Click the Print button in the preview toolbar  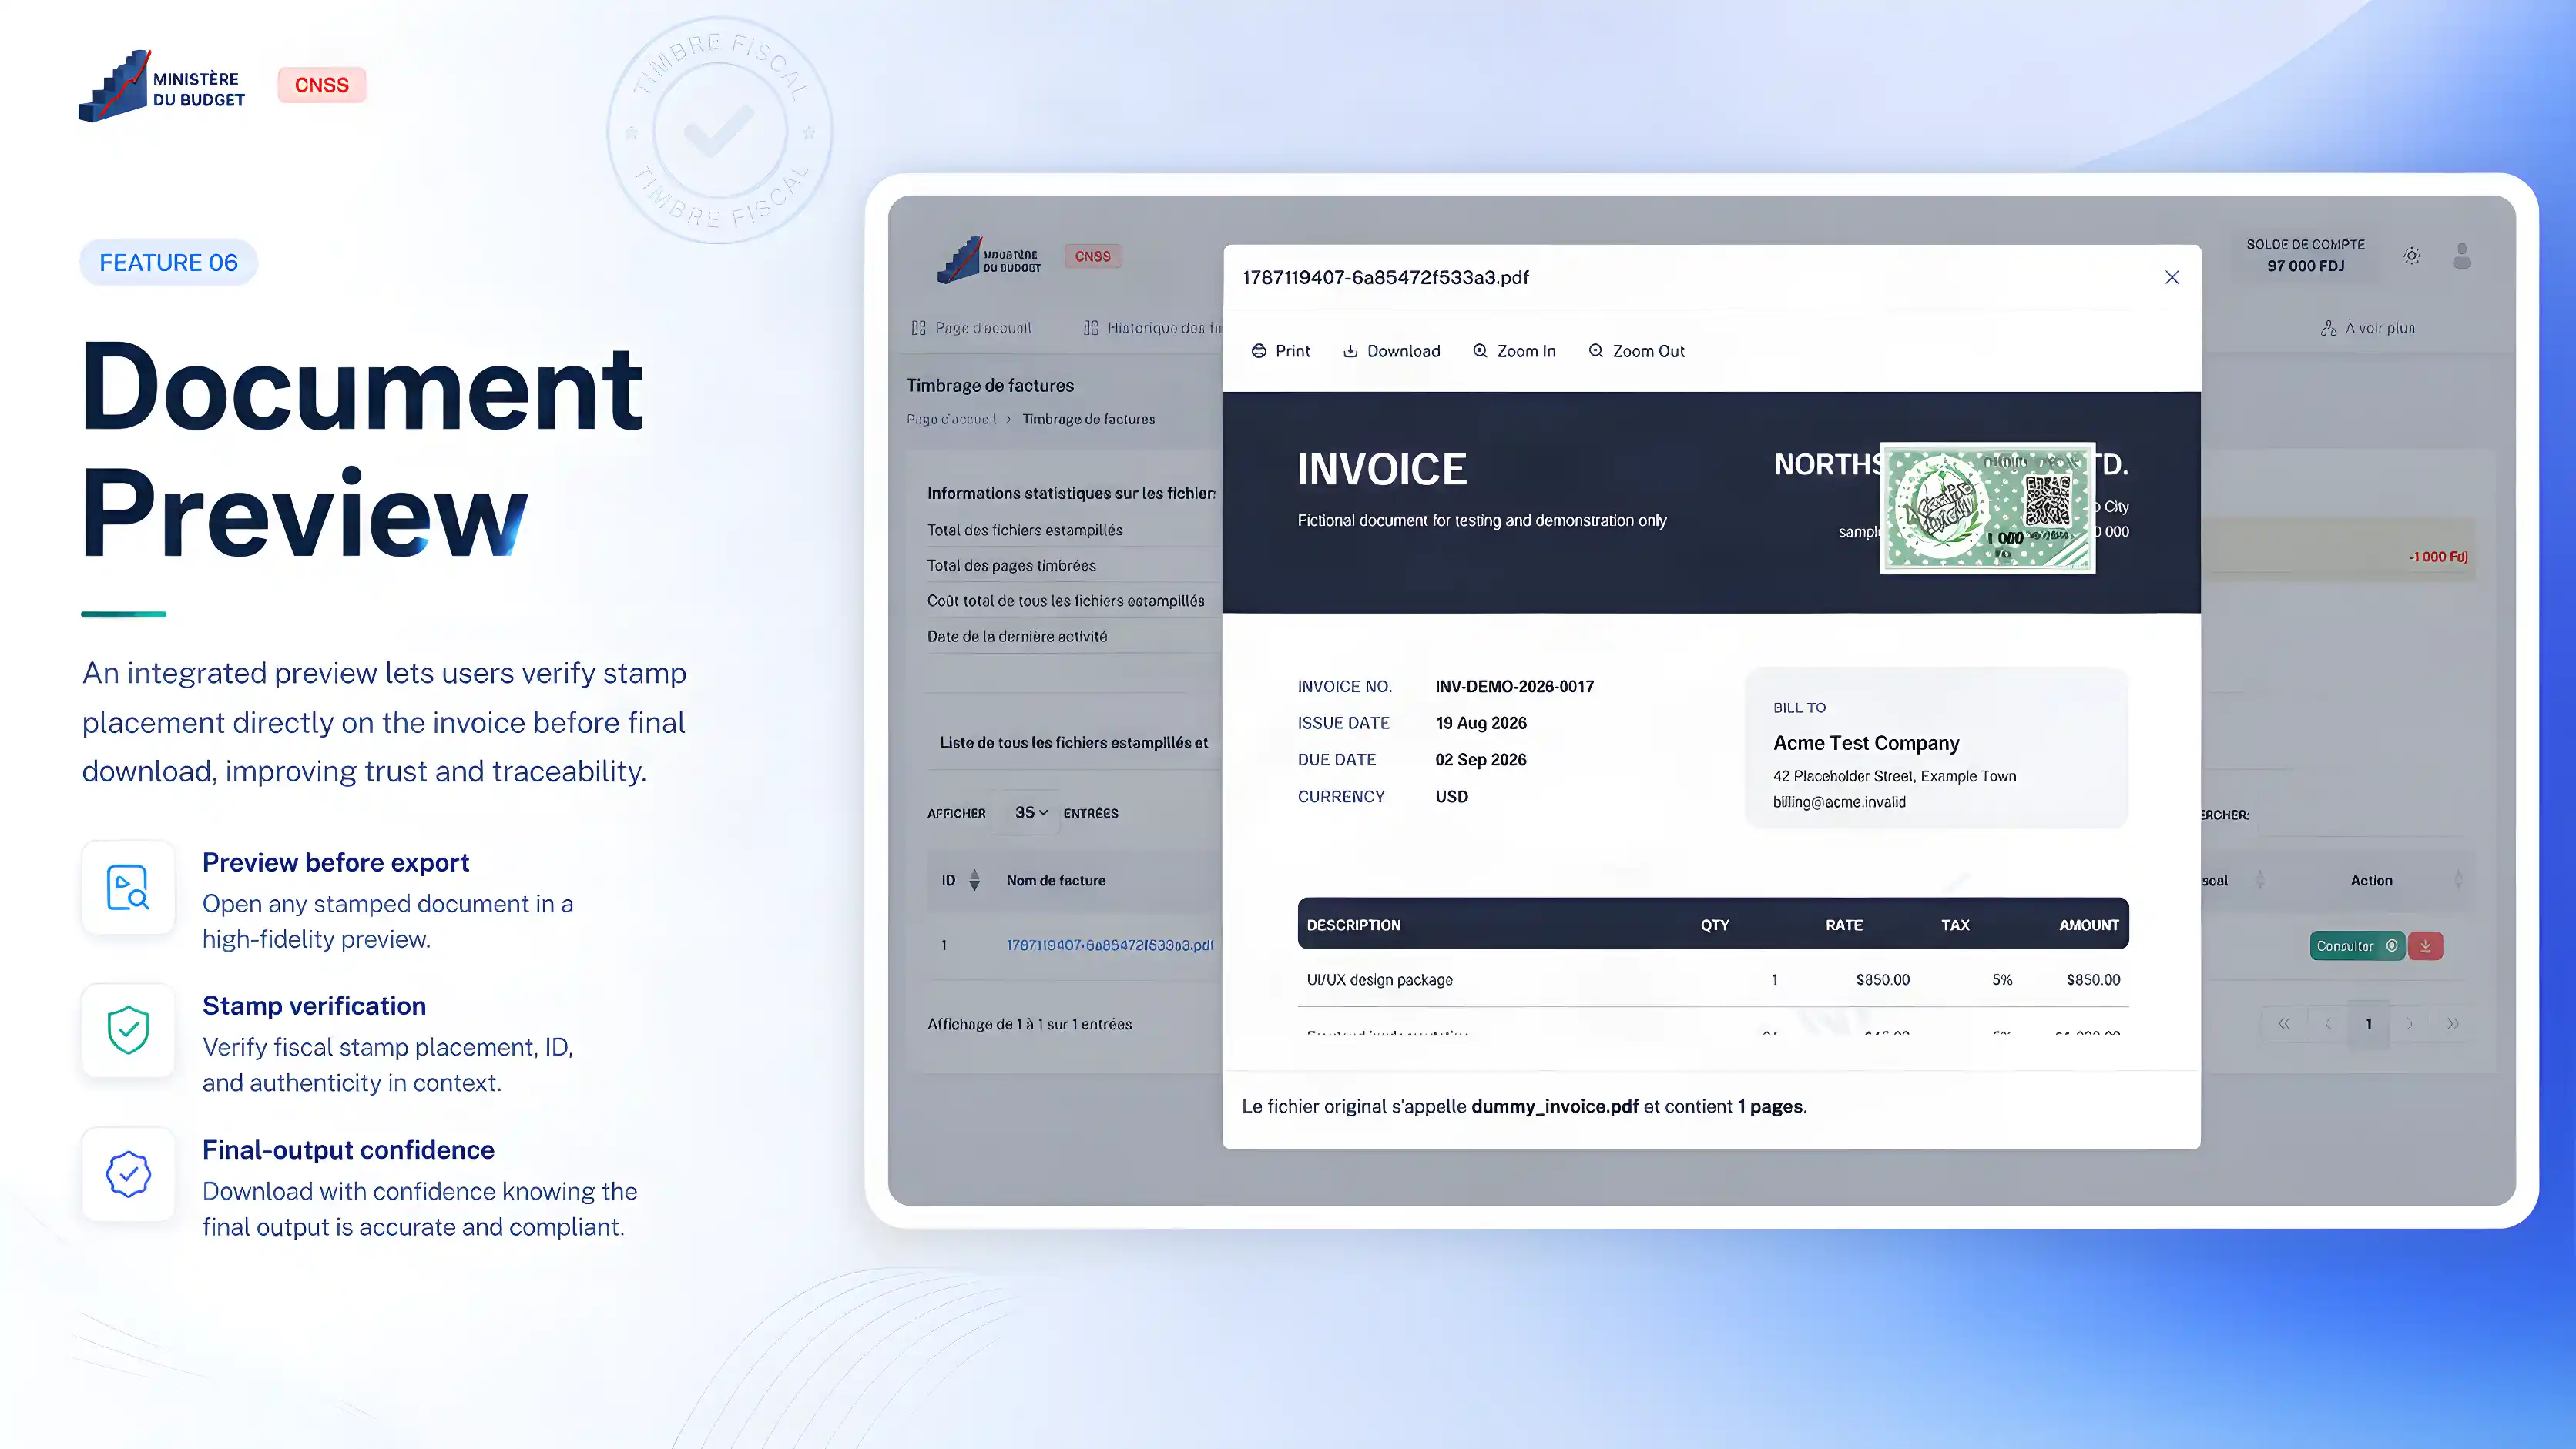[x=1280, y=351]
